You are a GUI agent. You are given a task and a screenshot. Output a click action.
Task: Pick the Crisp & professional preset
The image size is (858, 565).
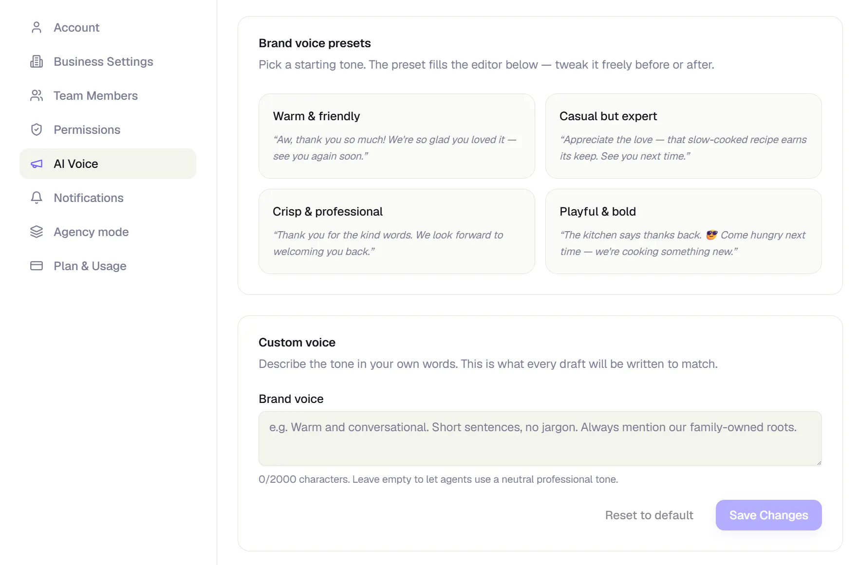pyautogui.click(x=397, y=231)
